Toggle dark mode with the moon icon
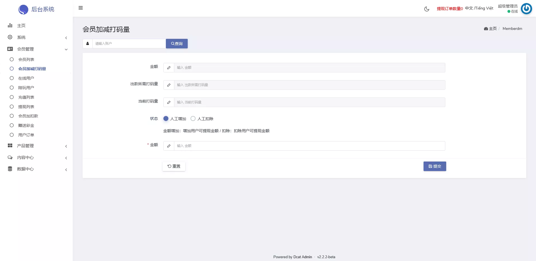Image resolution: width=536 pixels, height=261 pixels. [427, 9]
